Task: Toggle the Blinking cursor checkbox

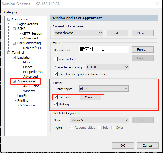Action: tap(56, 104)
